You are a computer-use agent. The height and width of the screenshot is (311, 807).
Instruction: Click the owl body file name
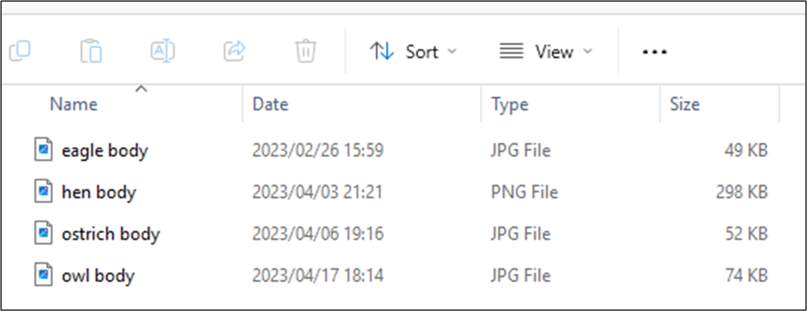[x=98, y=276]
